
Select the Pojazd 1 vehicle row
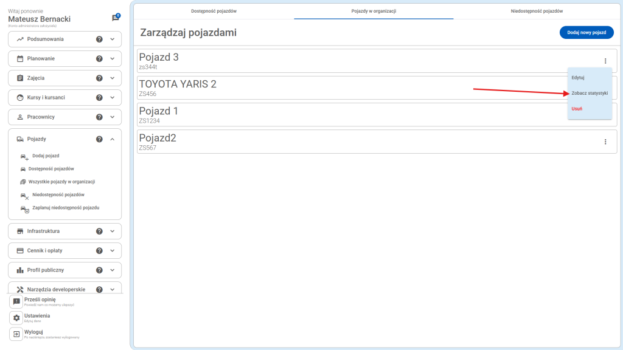341,114
